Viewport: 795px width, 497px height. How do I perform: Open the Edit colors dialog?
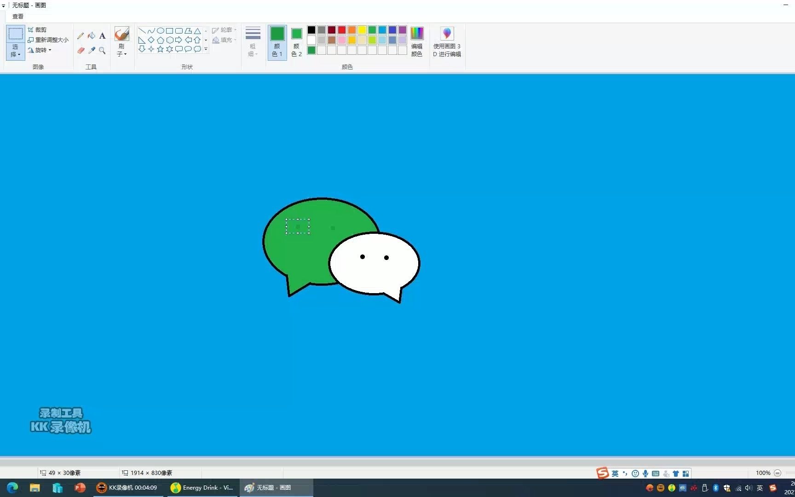click(417, 42)
